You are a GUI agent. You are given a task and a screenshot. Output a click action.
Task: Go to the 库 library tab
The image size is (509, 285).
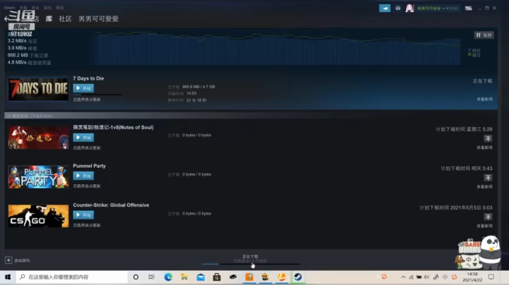[49, 19]
